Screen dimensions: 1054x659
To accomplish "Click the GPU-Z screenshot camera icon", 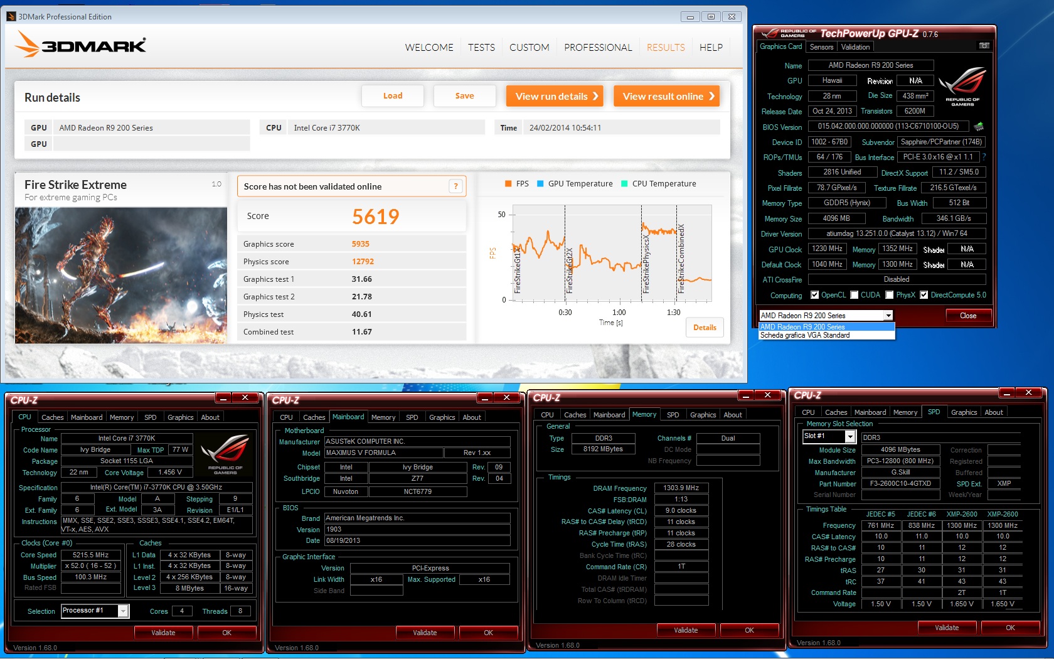I will [x=984, y=46].
